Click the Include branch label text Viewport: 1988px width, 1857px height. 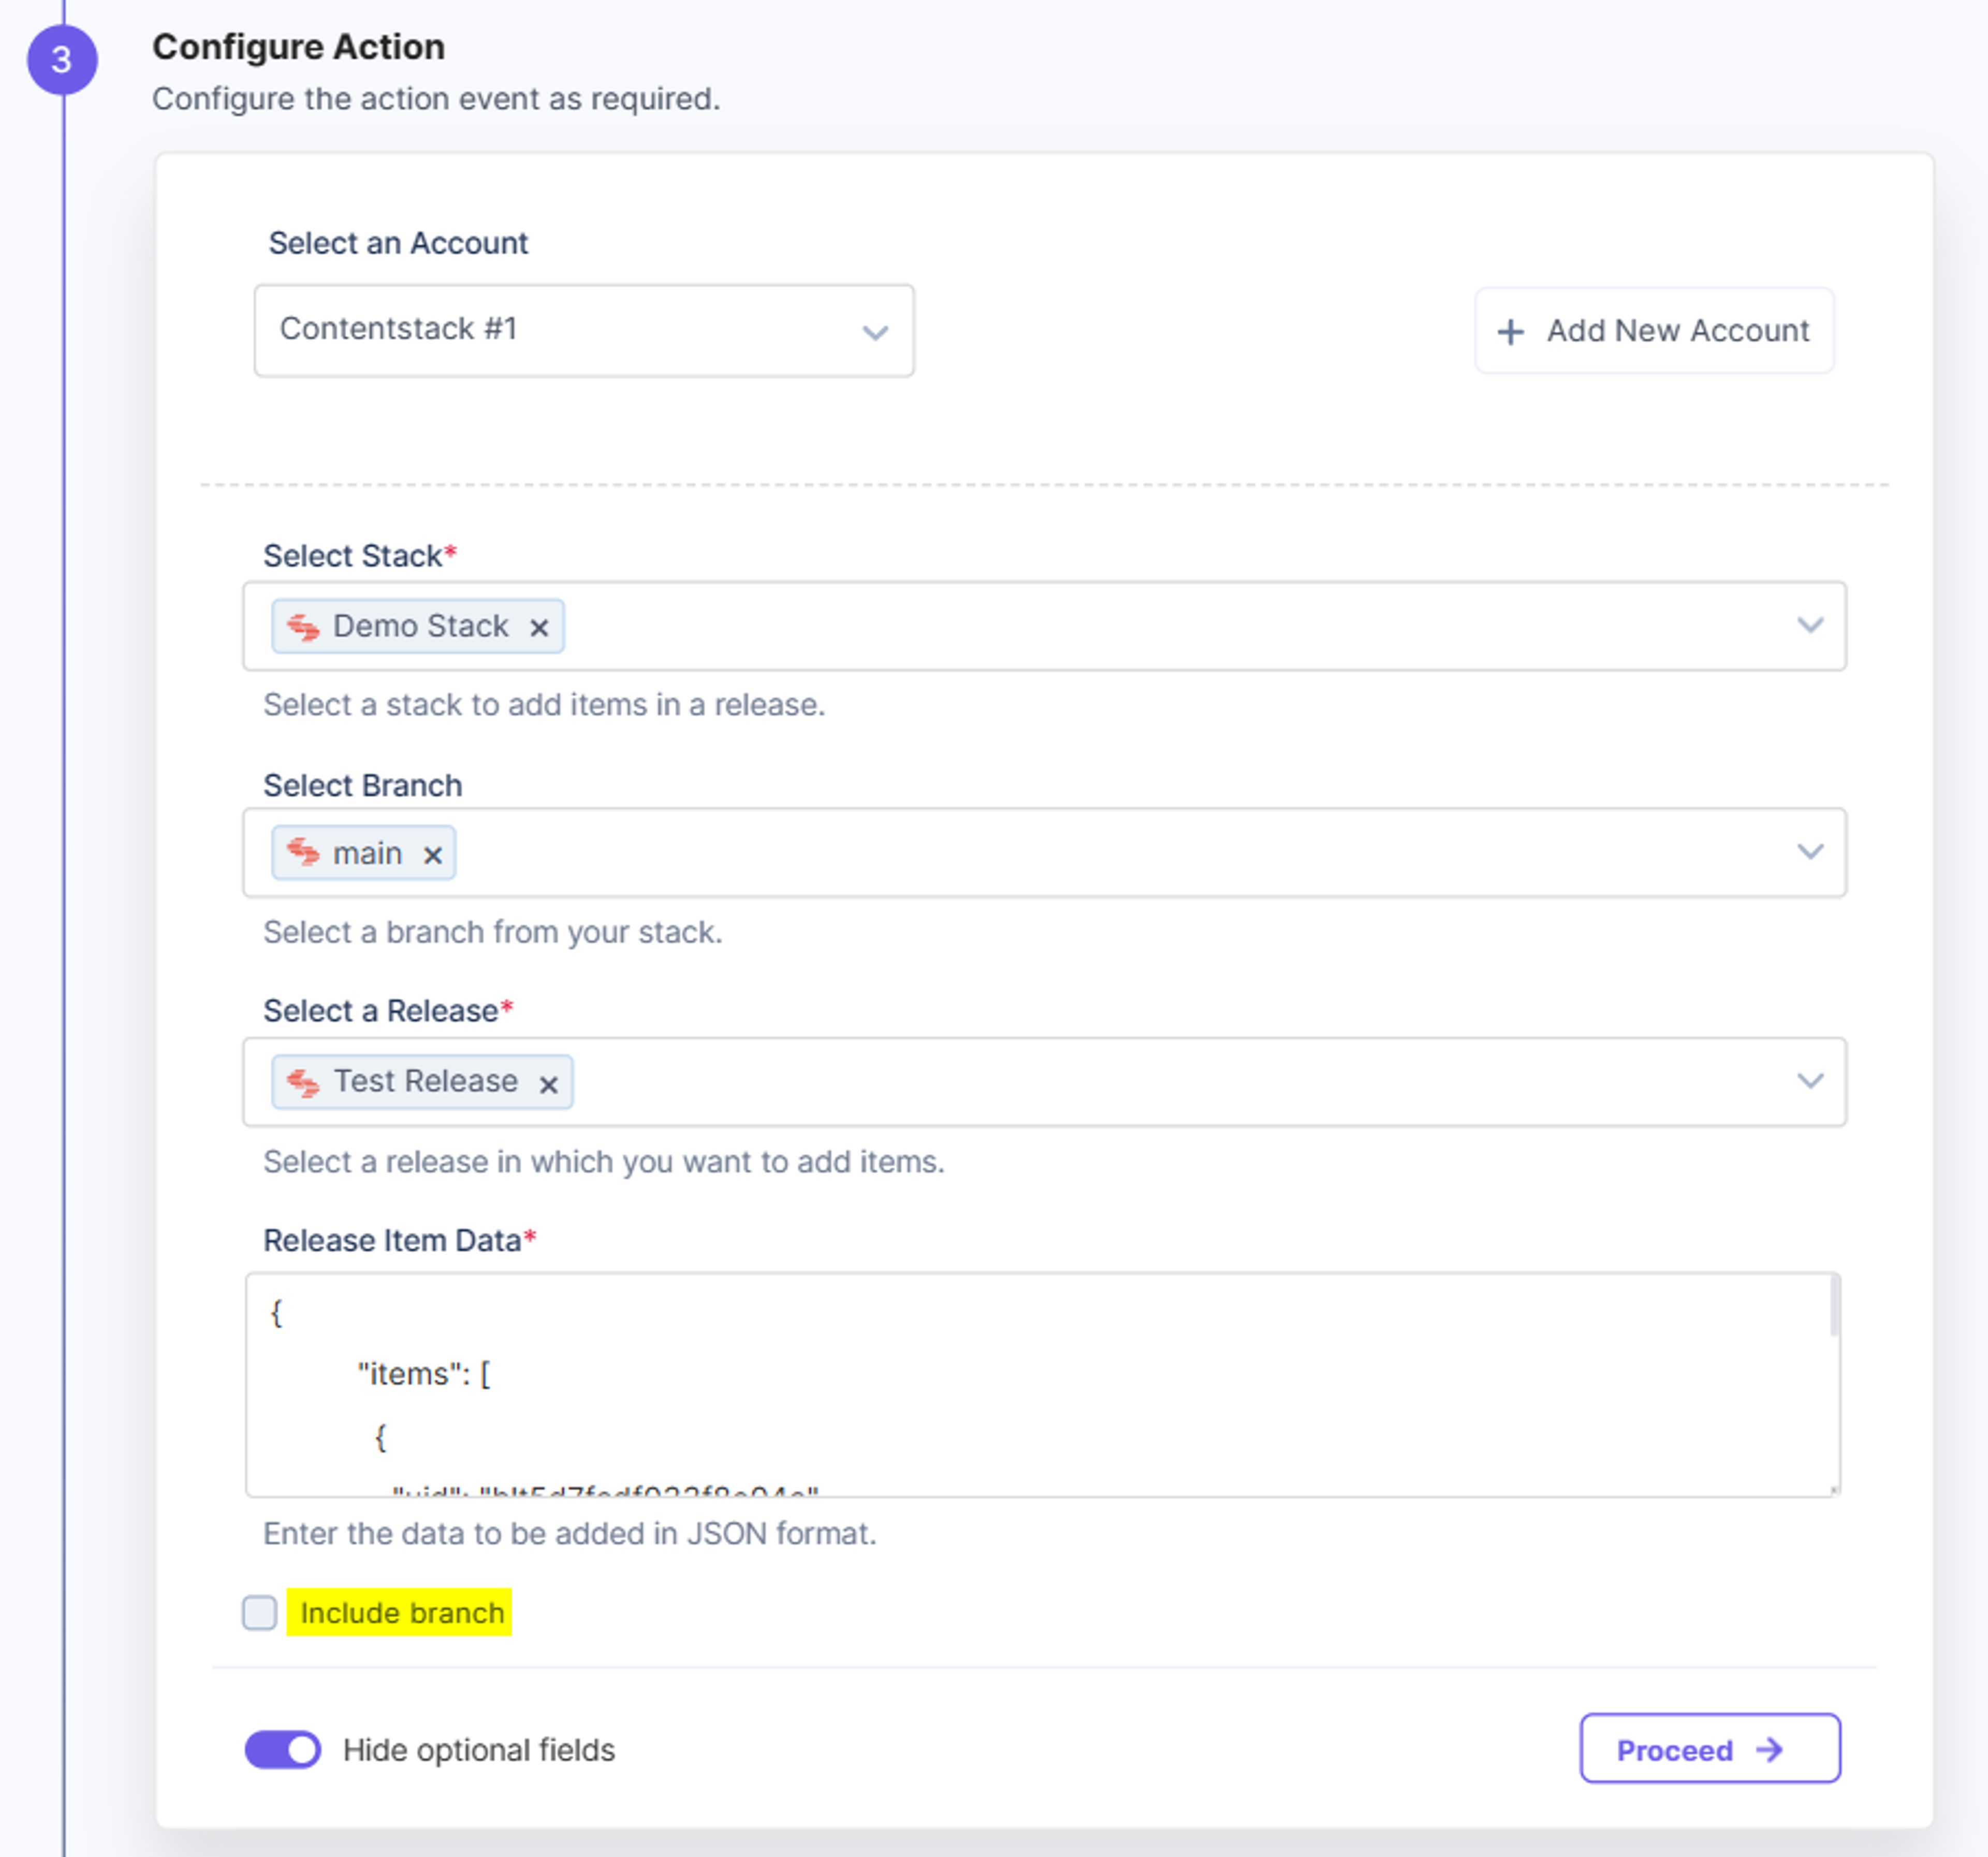(x=402, y=1612)
